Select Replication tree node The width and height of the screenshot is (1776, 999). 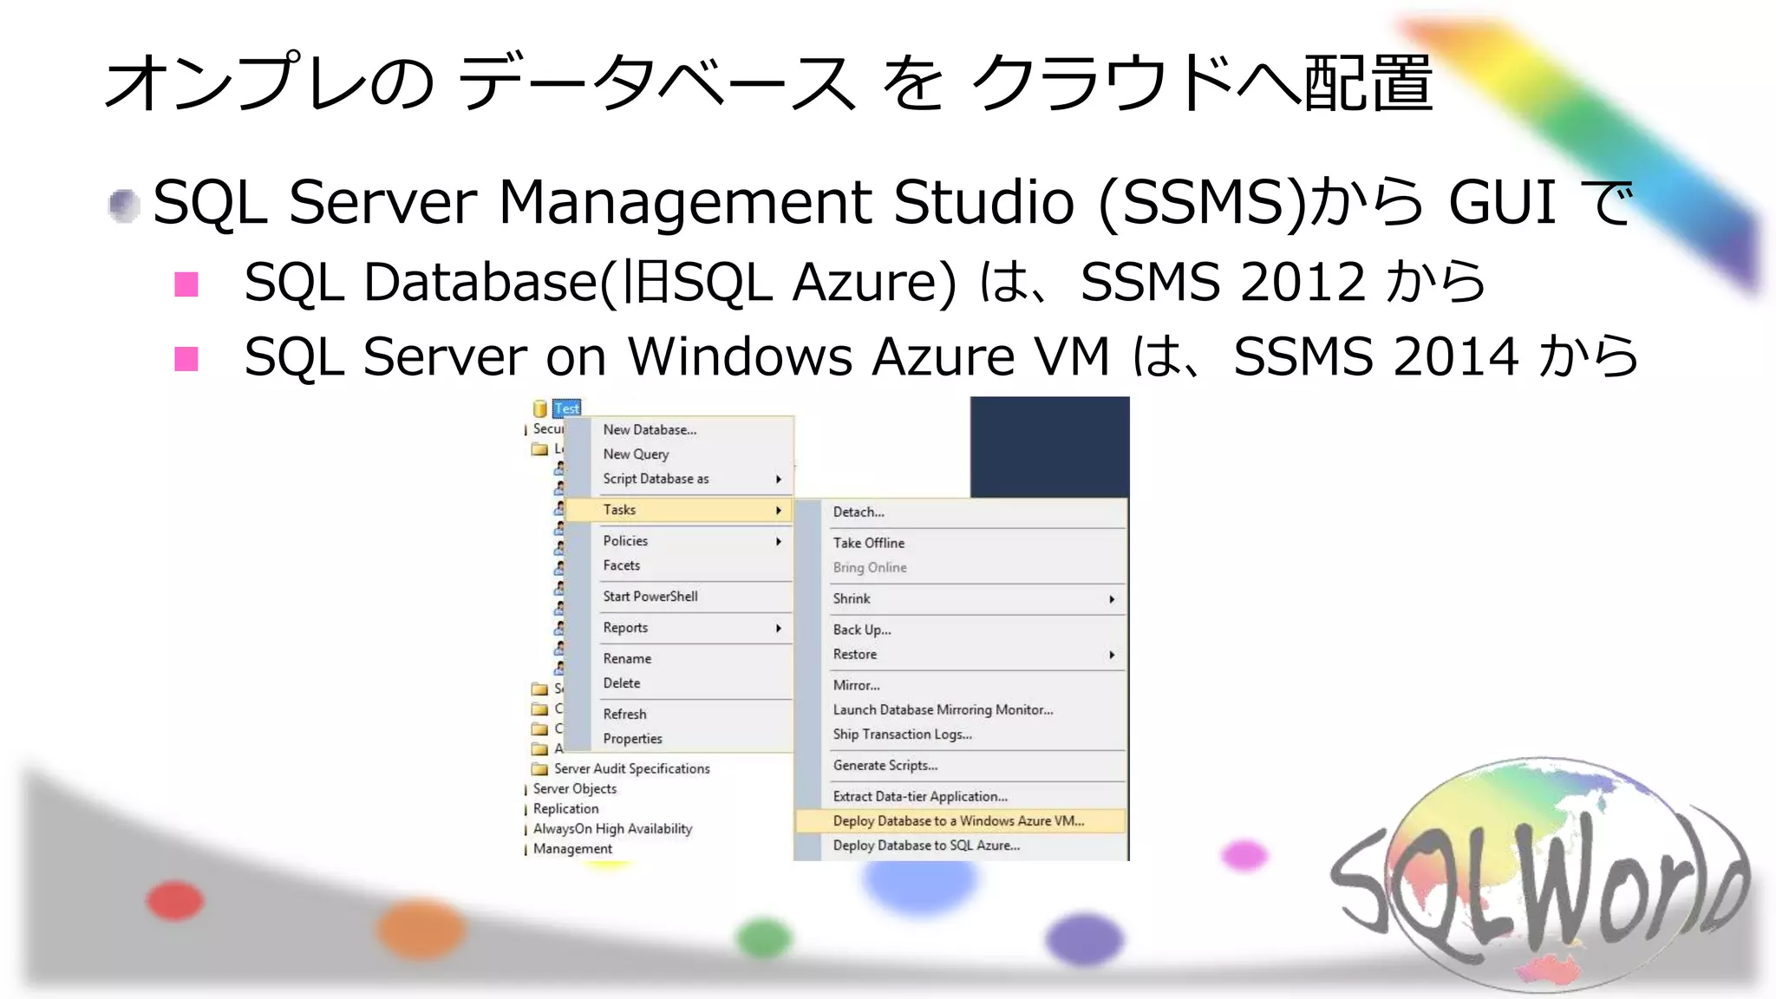[565, 809]
